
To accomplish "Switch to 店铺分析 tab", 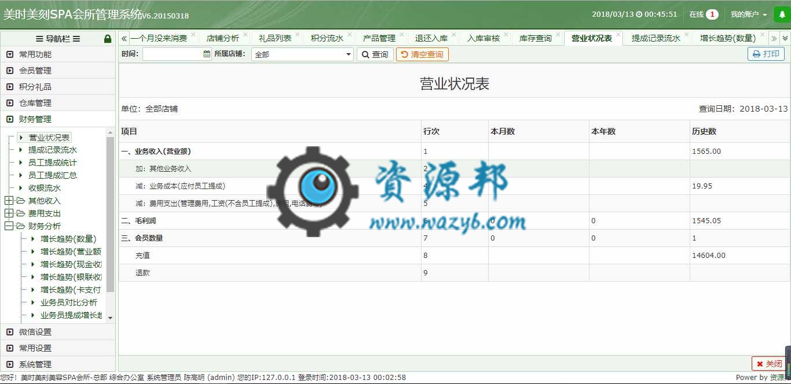I will (223, 38).
